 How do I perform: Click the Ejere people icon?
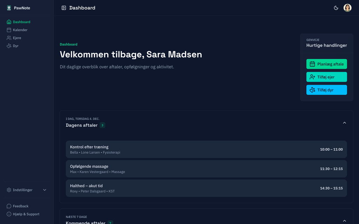pyautogui.click(x=9, y=38)
